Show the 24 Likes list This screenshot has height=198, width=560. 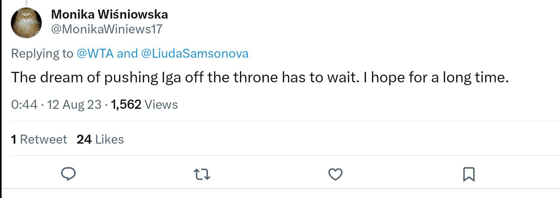(100, 139)
